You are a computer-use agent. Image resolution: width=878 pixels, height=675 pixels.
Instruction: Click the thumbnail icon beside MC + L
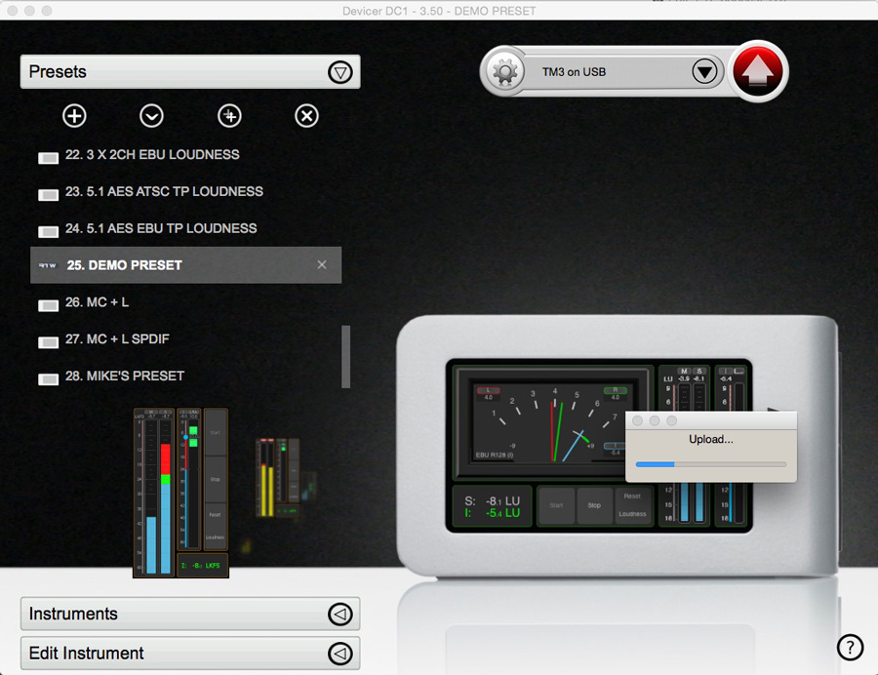click(48, 304)
